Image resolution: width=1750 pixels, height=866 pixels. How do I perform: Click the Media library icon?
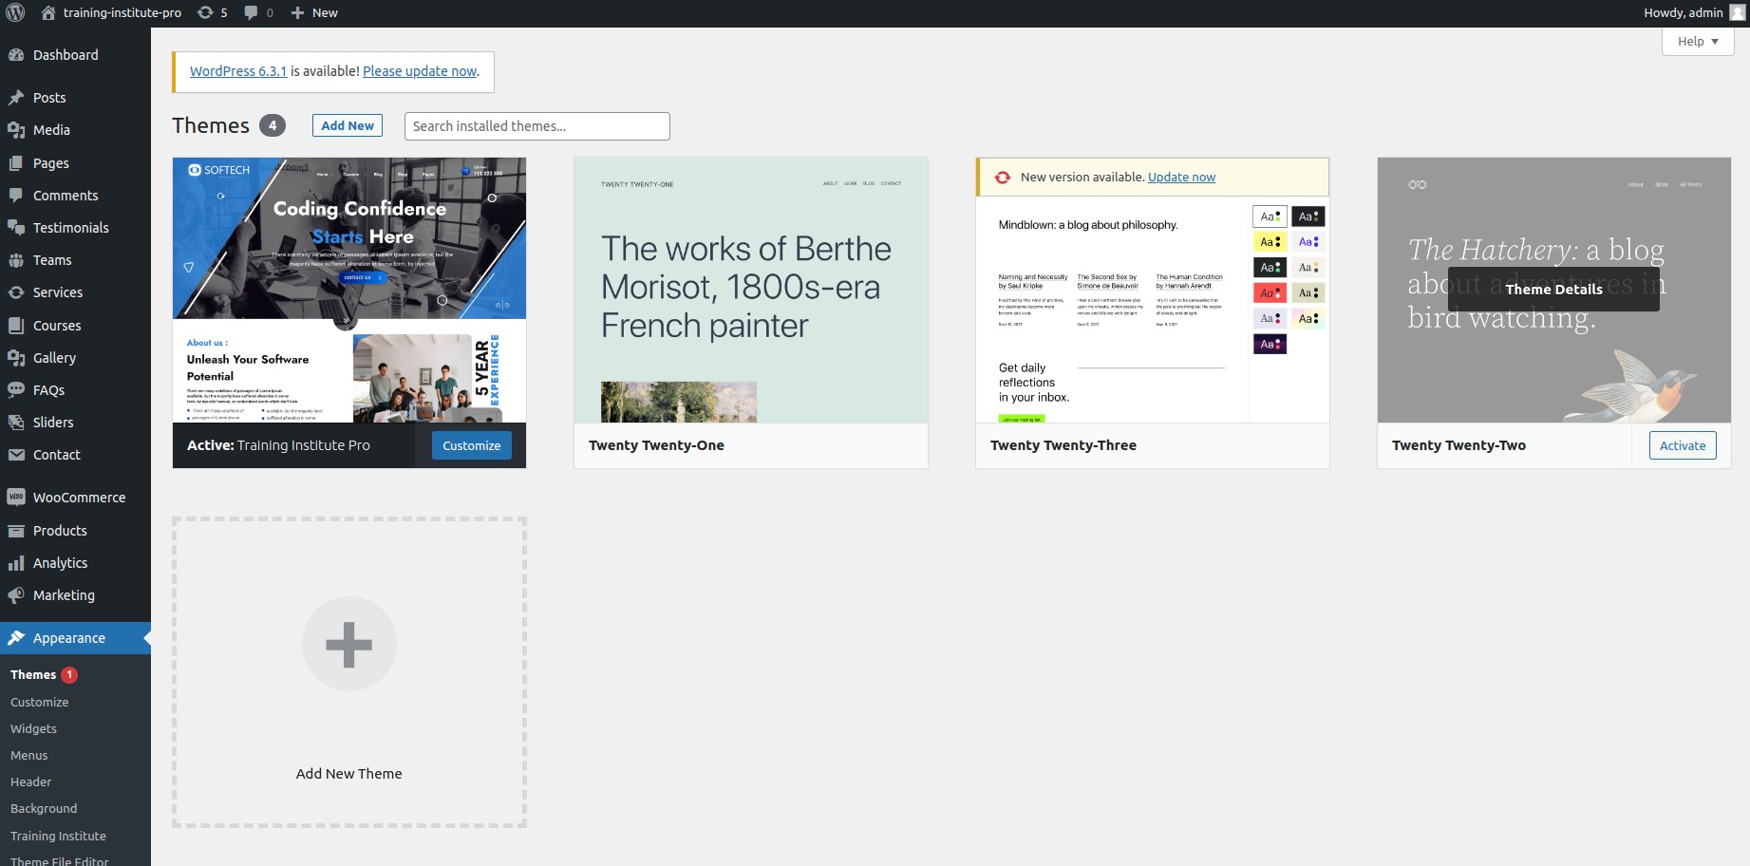pos(16,130)
